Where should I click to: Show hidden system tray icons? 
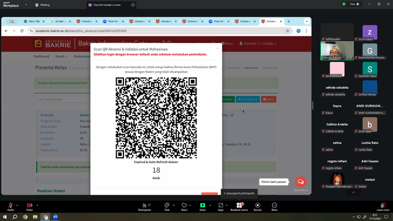354,217
